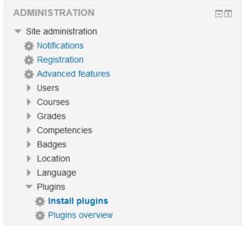Open the Notifications link
Screen dimensions: 246x226
(60, 45)
